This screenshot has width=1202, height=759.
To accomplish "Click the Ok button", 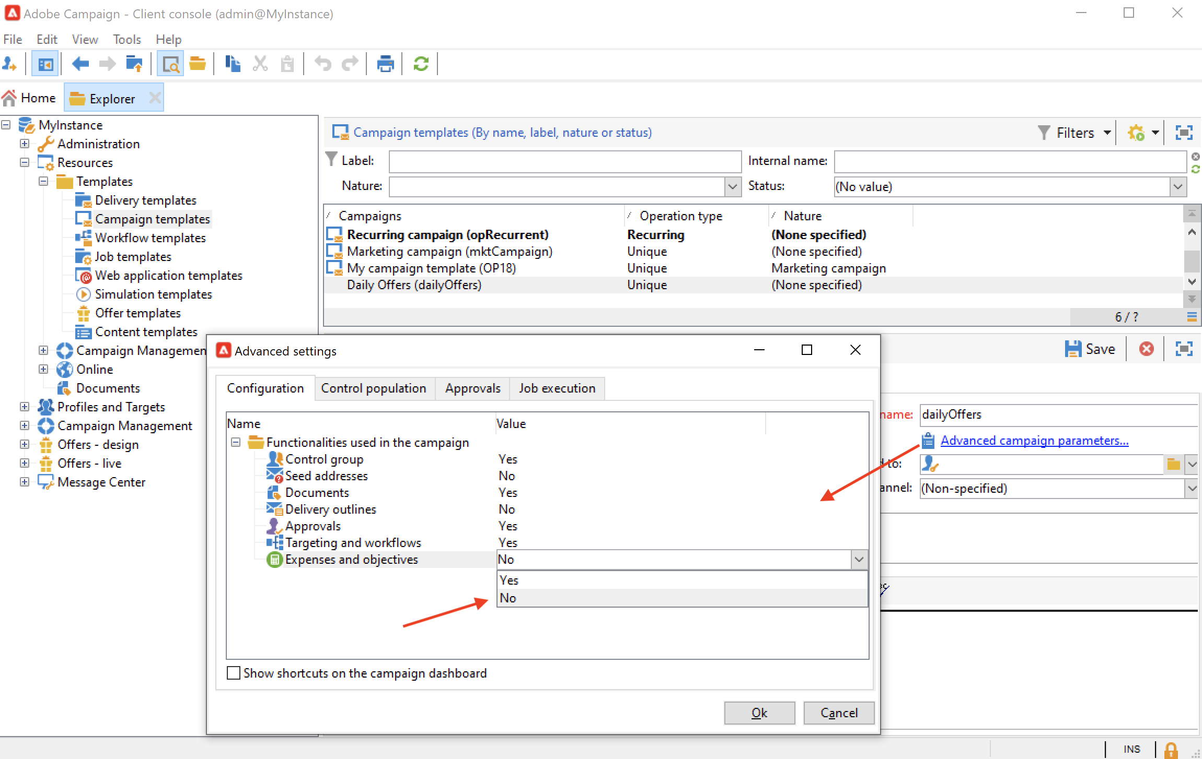I will 759,713.
